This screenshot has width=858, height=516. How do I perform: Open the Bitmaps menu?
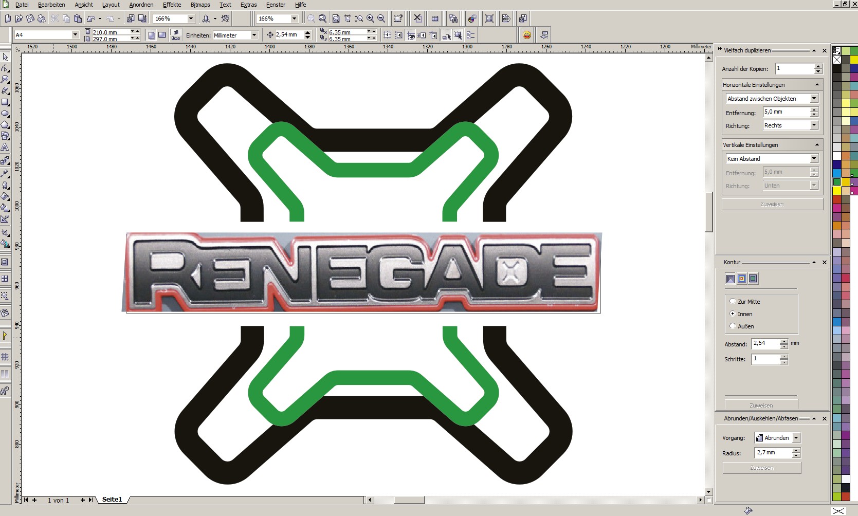click(200, 5)
